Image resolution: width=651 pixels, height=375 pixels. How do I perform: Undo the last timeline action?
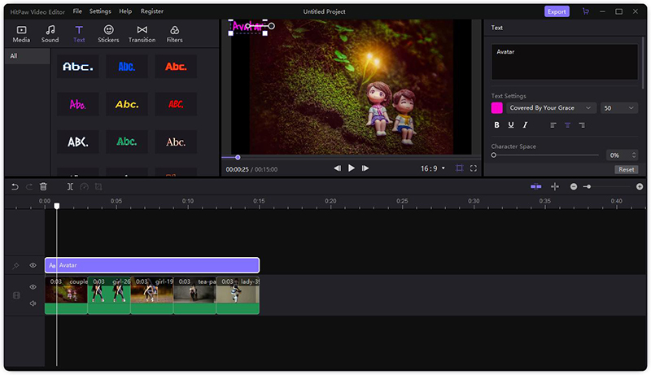pos(15,186)
